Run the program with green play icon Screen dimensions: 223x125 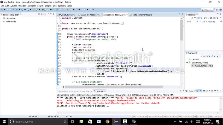click(x=22, y=10)
